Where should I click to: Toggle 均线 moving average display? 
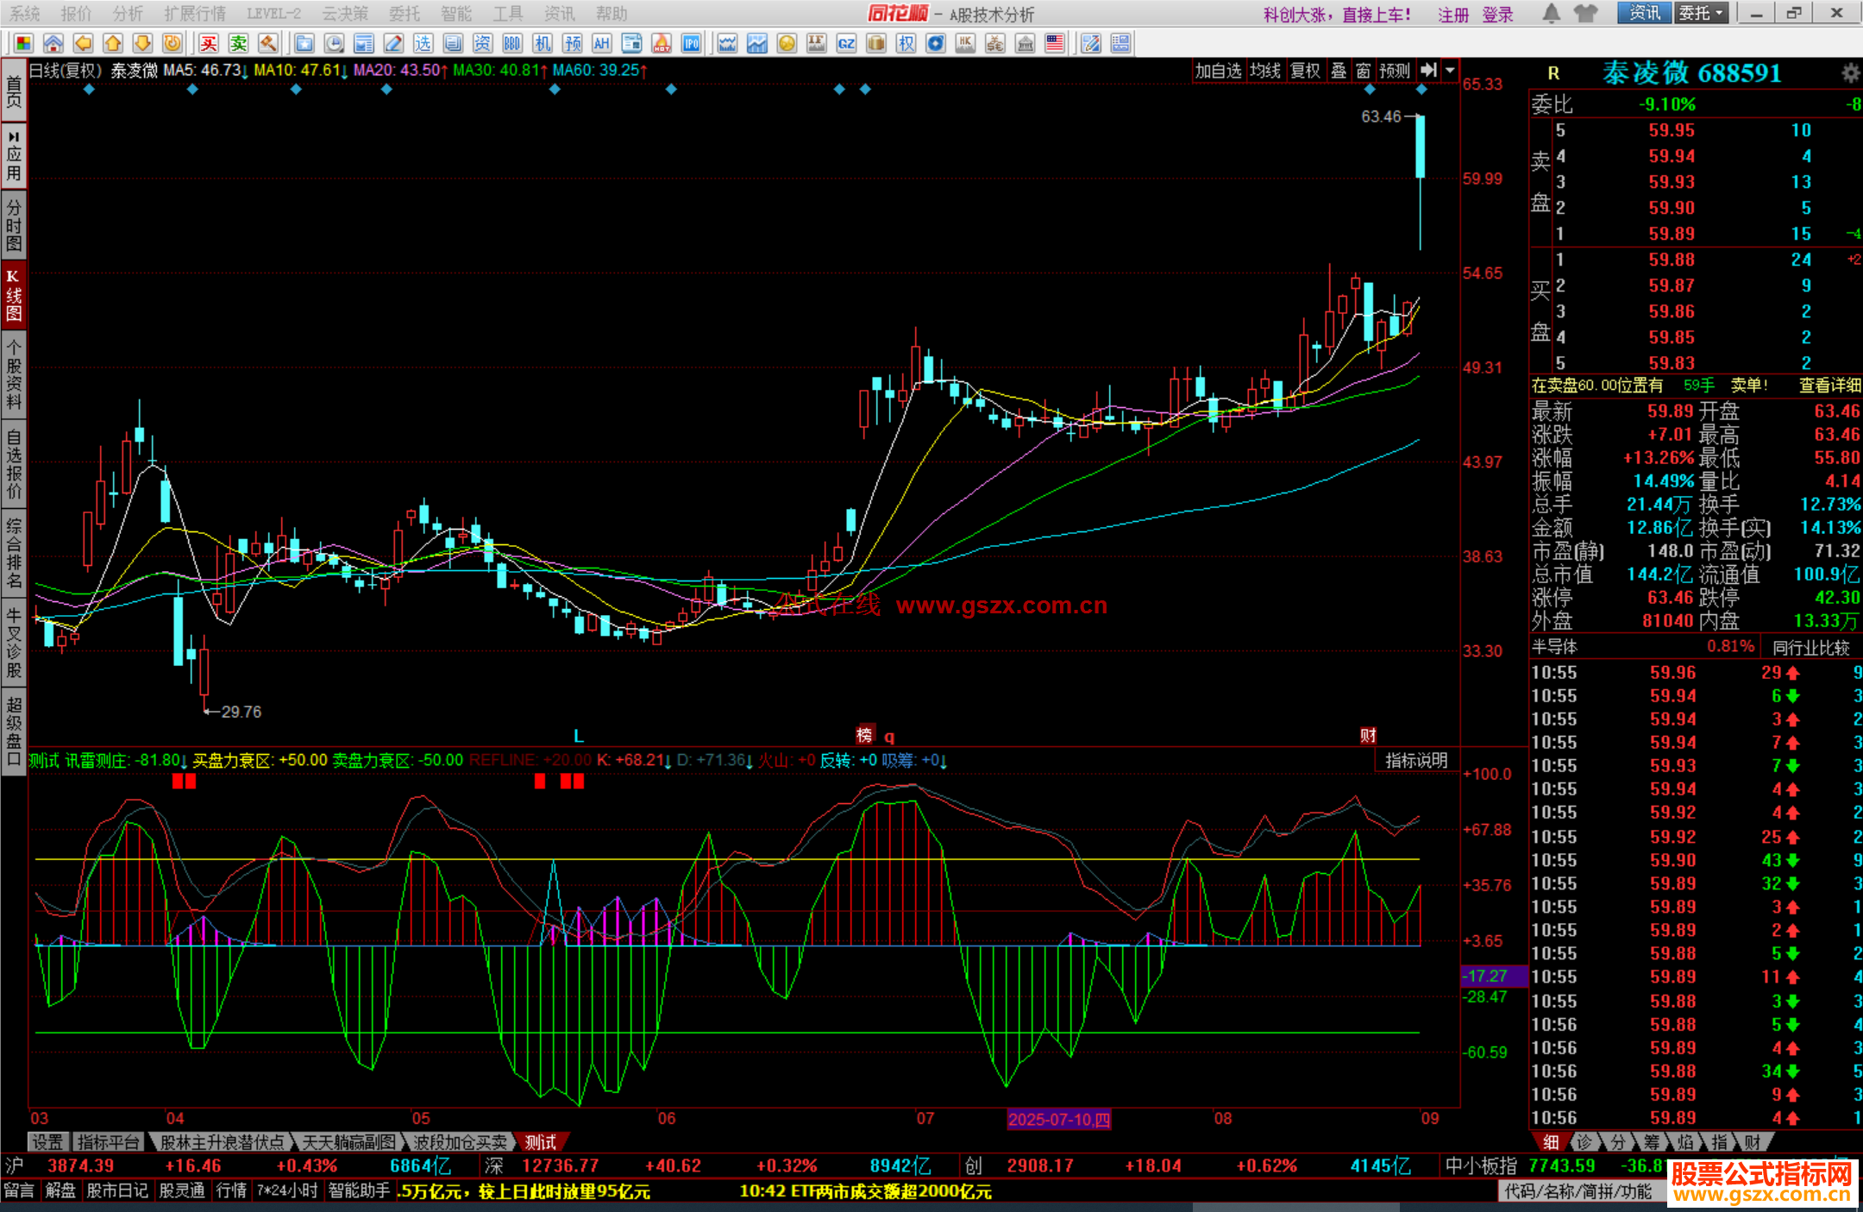tap(1265, 71)
